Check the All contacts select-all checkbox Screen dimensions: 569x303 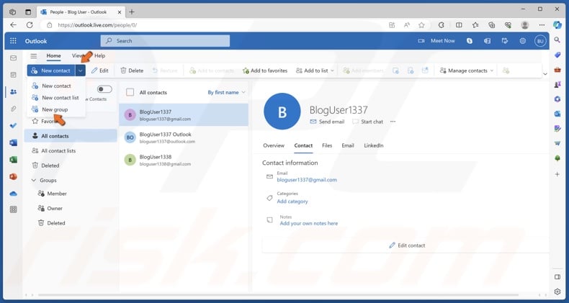[130, 92]
